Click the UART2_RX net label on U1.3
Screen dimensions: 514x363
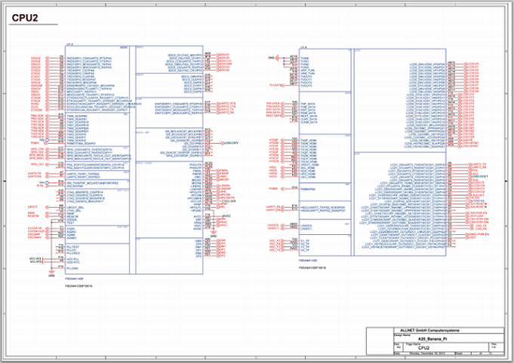[x=226, y=112]
